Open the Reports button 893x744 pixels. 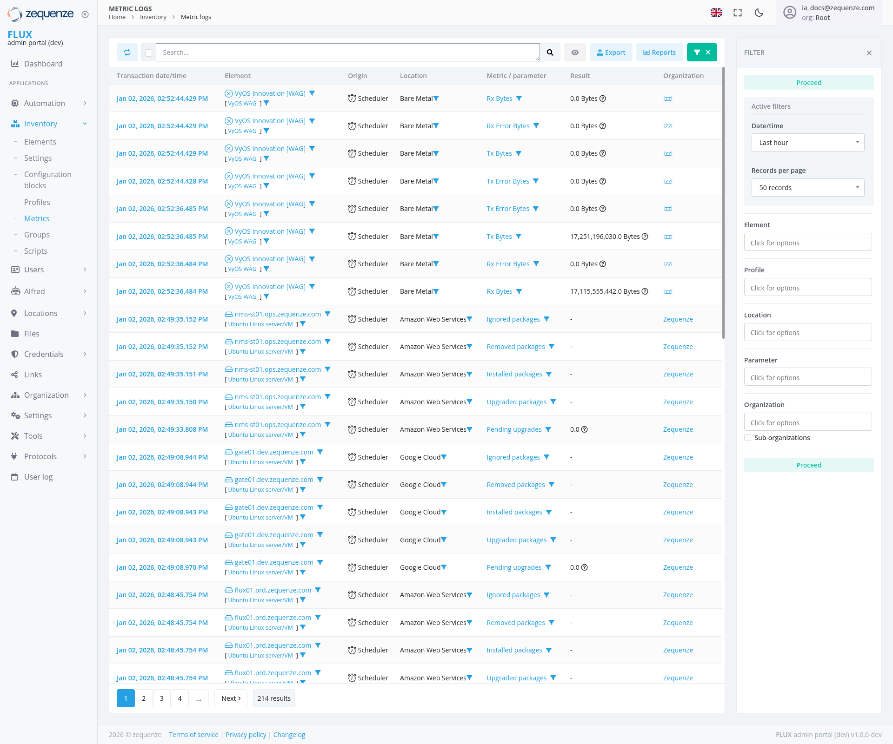[x=659, y=53]
